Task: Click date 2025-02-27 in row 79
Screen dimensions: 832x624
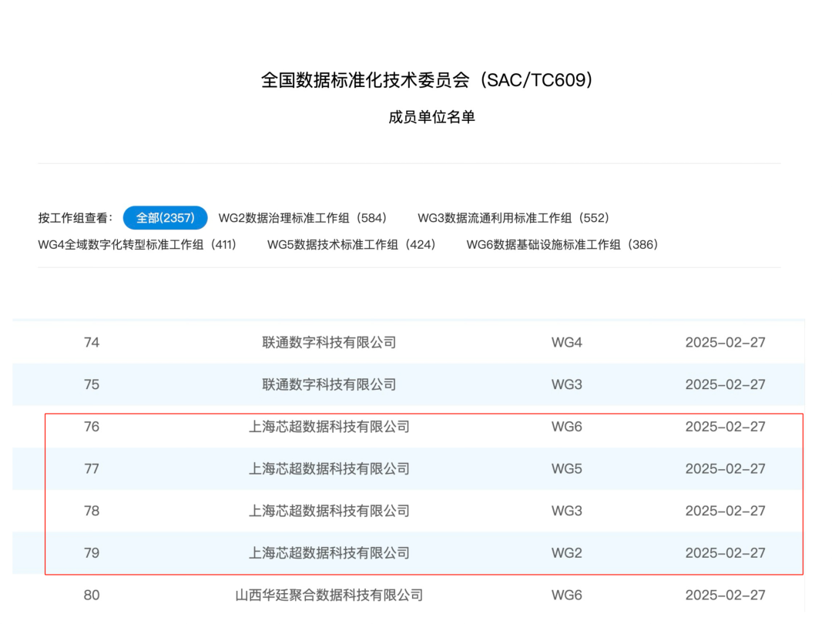Action: pyautogui.click(x=726, y=553)
